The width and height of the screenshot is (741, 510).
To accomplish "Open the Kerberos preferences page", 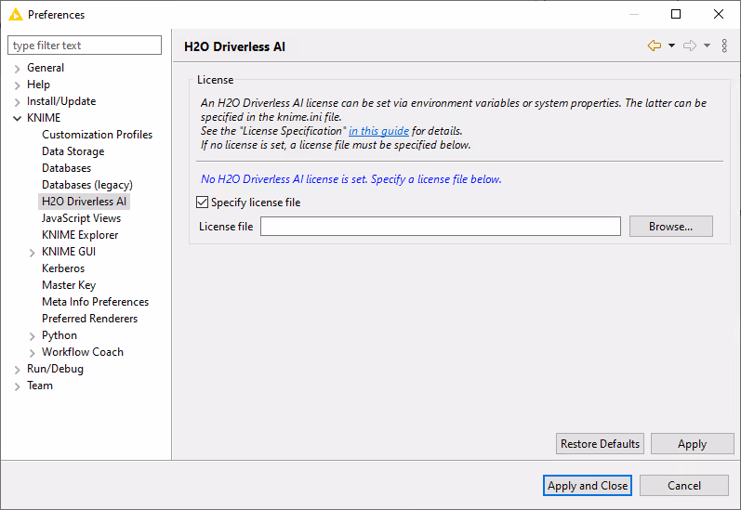I will point(63,268).
